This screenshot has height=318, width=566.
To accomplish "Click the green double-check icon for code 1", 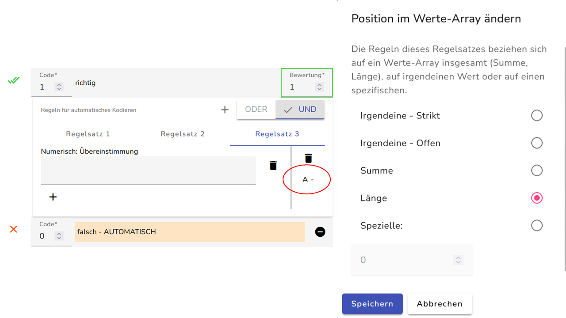I will (x=14, y=80).
